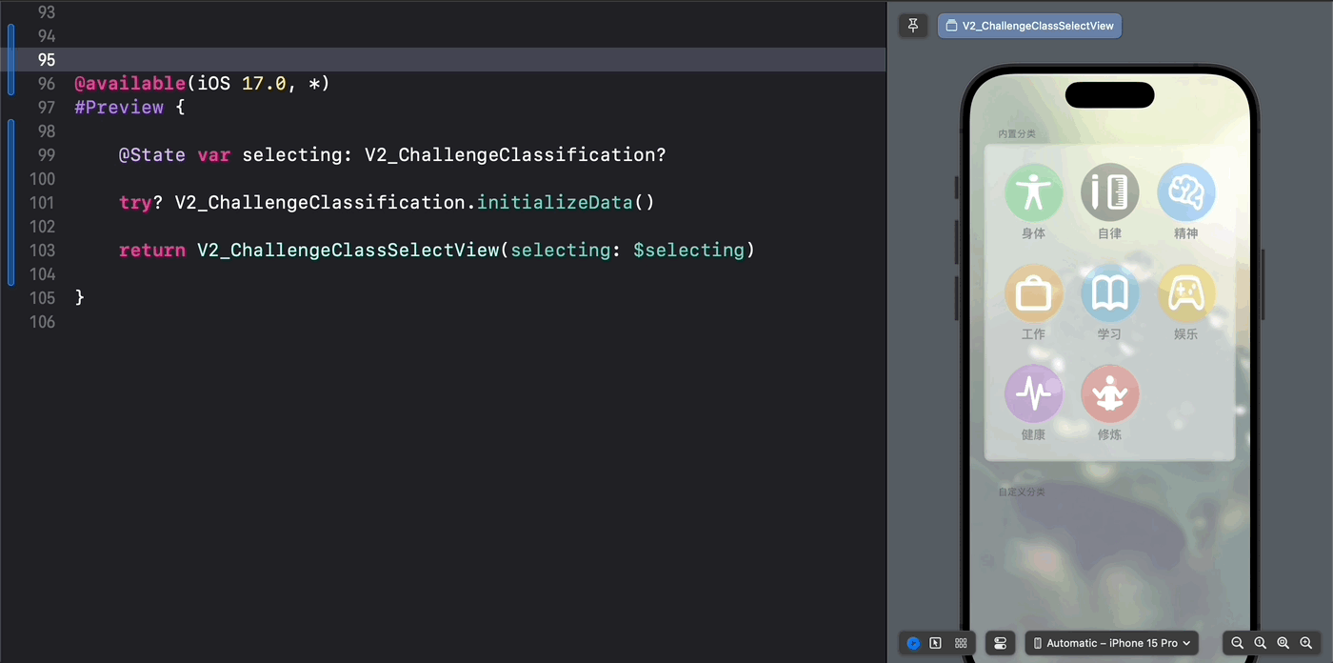Click the 学习 label text
The height and width of the screenshot is (663, 1333).
tap(1110, 334)
